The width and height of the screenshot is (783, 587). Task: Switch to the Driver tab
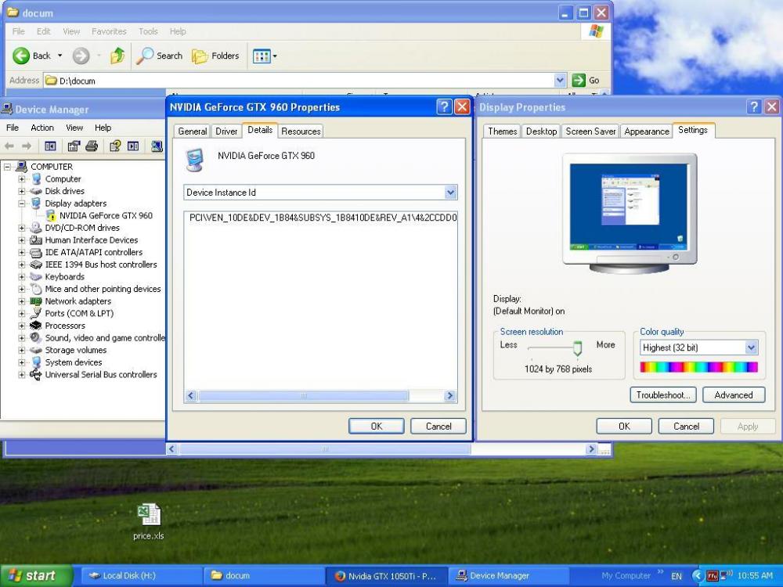(226, 131)
